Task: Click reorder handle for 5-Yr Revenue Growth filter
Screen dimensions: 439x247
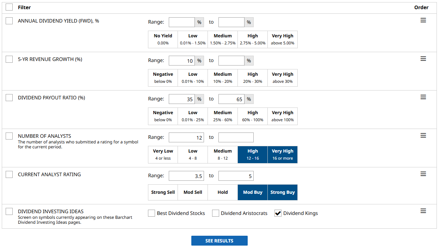Action: click(423, 59)
